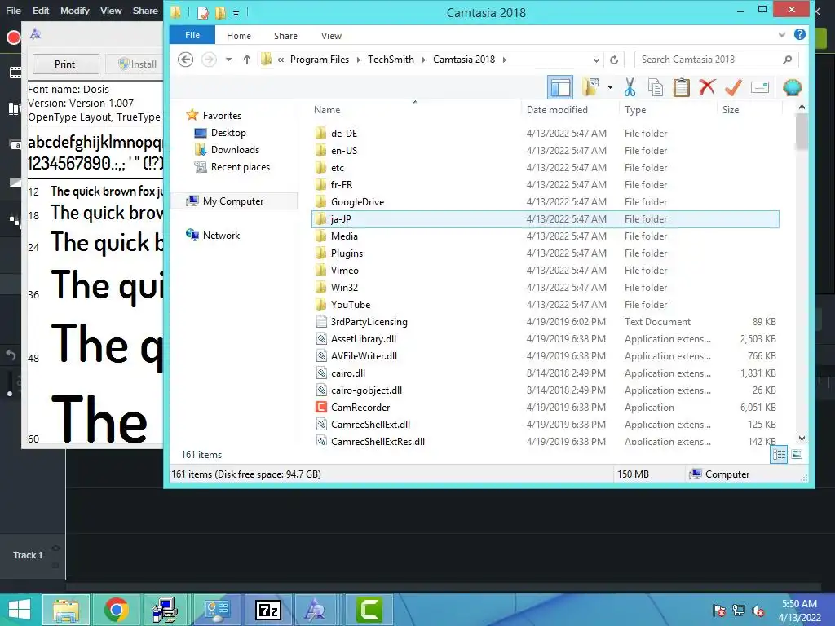Click the Classic Shell settings shell icon

(792, 87)
